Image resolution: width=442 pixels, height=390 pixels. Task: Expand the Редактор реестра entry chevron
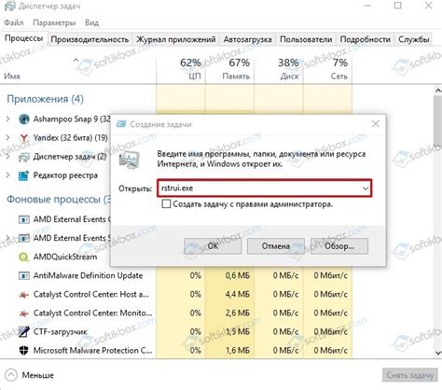(8, 175)
